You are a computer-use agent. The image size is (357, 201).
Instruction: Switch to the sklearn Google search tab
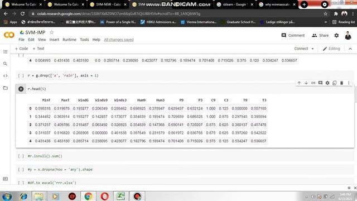click(x=234, y=4)
